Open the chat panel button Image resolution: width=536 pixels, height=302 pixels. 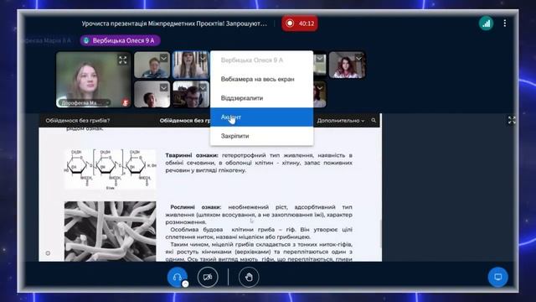pos(497,277)
